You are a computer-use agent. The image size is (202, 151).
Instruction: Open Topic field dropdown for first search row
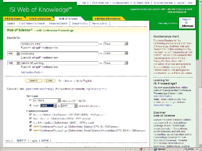[x=116, y=44]
